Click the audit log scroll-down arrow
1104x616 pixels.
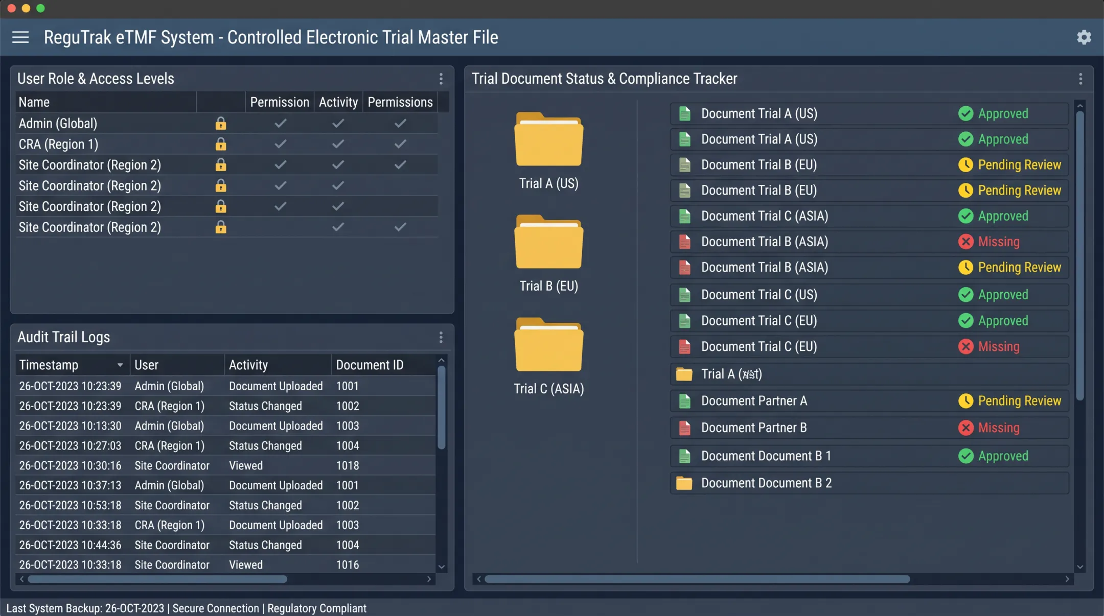(442, 567)
